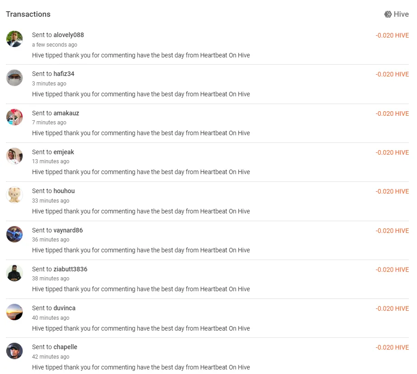Visit the alovely088 username link
The image size is (417, 374).
point(69,35)
